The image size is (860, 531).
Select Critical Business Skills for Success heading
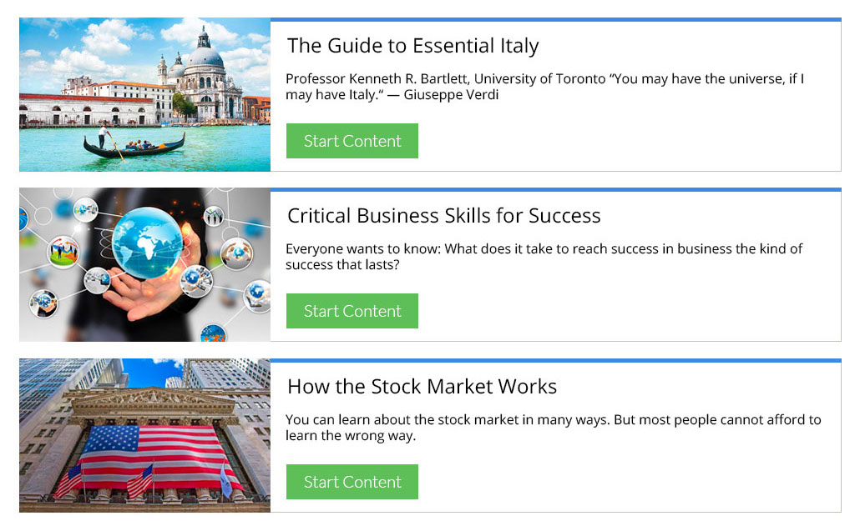point(443,216)
